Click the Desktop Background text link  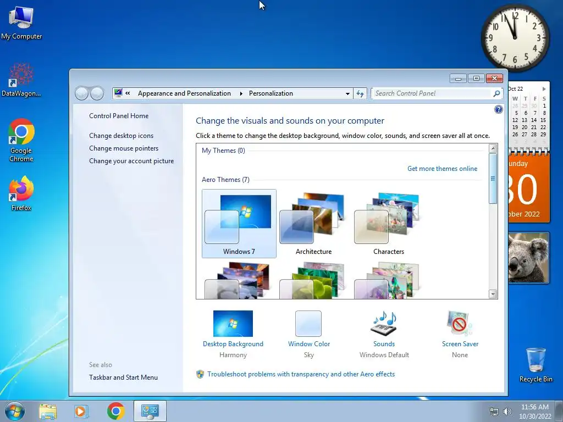[233, 344]
